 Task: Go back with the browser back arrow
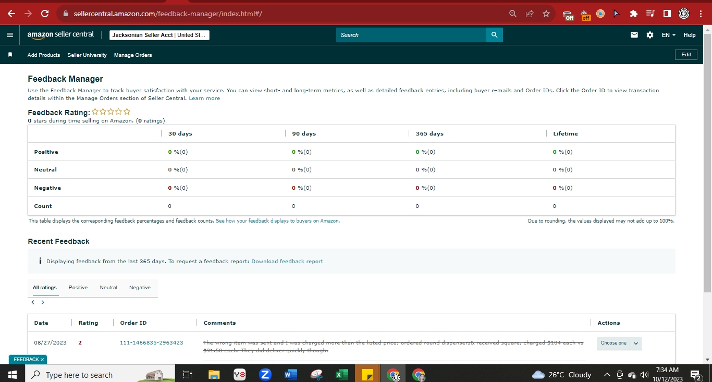coord(11,14)
